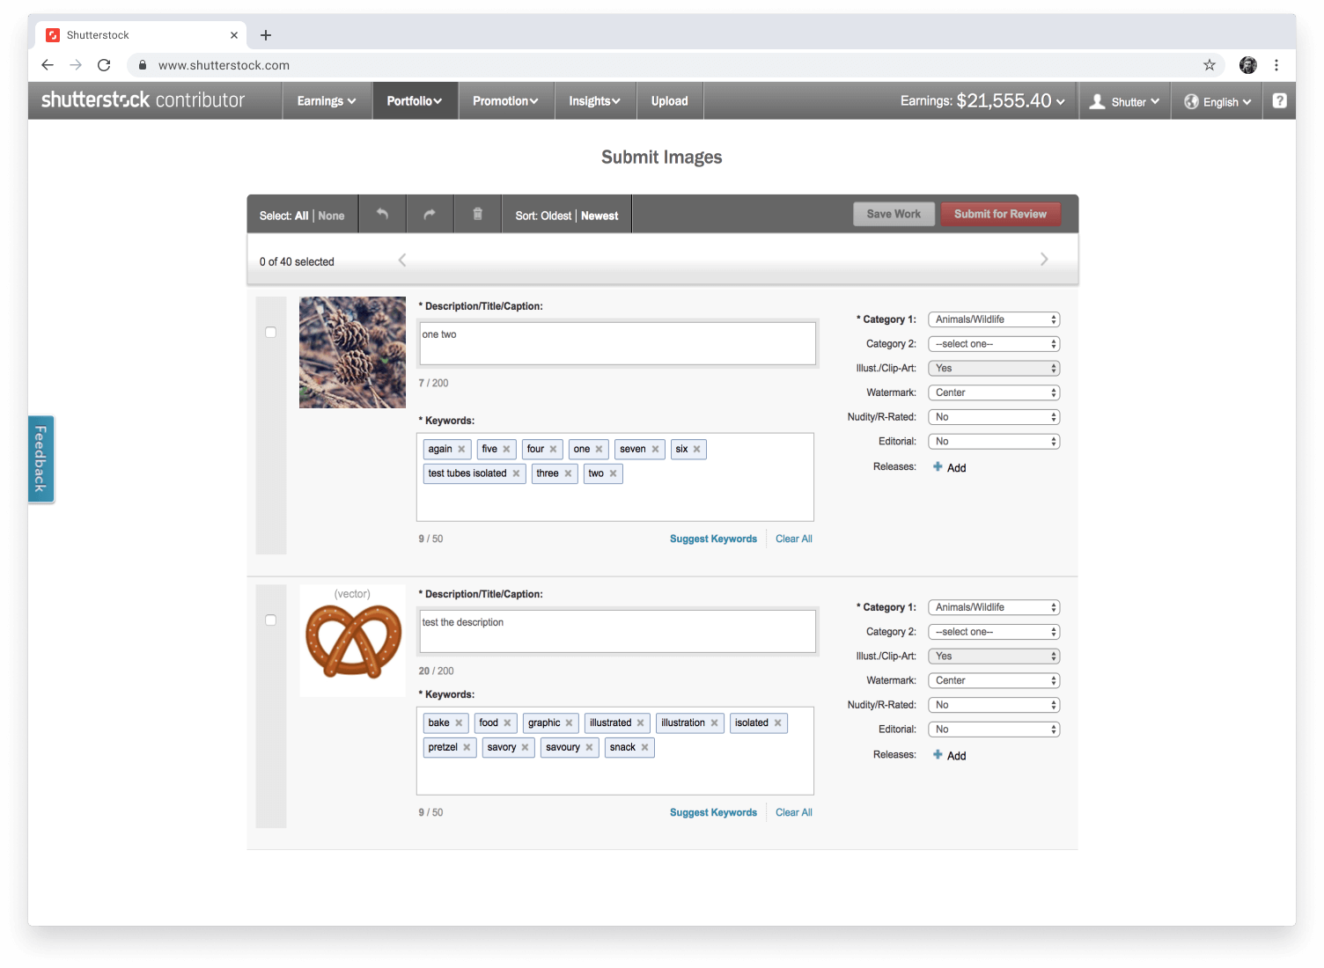Sort images by Newest

point(599,216)
